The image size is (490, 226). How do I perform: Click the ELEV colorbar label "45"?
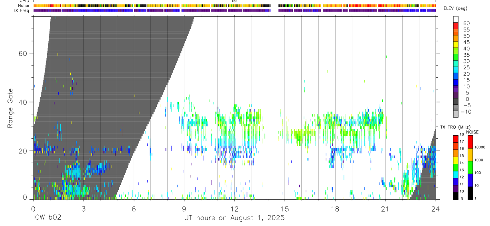(466, 42)
